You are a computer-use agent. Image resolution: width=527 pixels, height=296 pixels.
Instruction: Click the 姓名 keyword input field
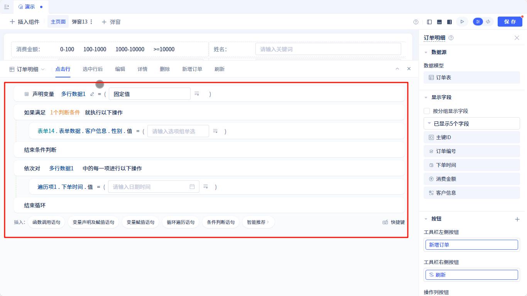point(328,49)
